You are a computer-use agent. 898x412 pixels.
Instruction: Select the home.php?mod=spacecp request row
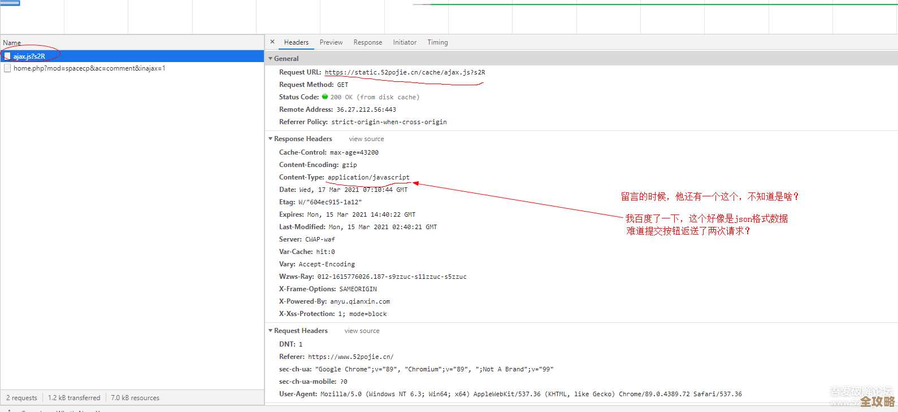click(132, 68)
